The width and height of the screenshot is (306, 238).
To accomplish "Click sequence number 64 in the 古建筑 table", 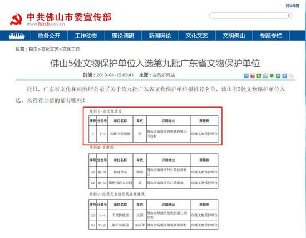I will tap(93, 183).
